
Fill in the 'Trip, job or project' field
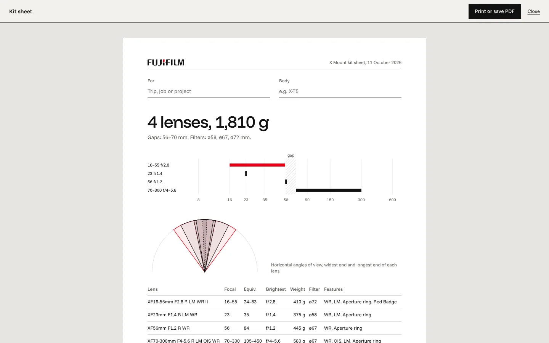point(209,91)
